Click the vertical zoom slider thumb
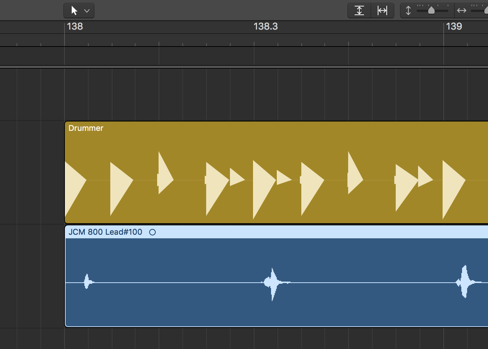The height and width of the screenshot is (349, 488). pyautogui.click(x=431, y=10)
